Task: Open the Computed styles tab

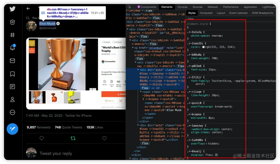Action: click(206, 13)
